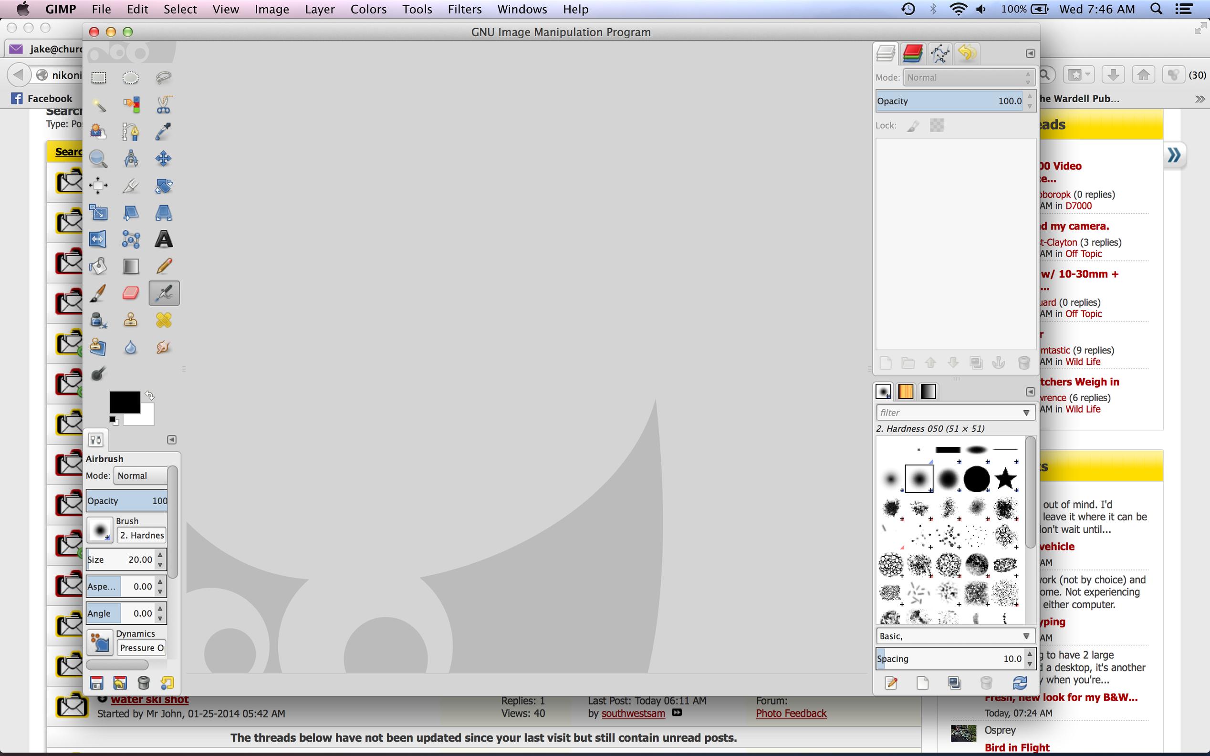1210x756 pixels.
Task: Select the Zoom magnifier tool
Action: click(98, 159)
